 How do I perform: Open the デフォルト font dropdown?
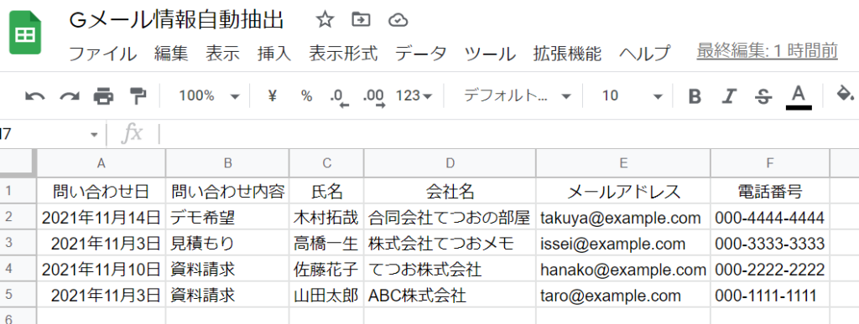pyautogui.click(x=517, y=96)
